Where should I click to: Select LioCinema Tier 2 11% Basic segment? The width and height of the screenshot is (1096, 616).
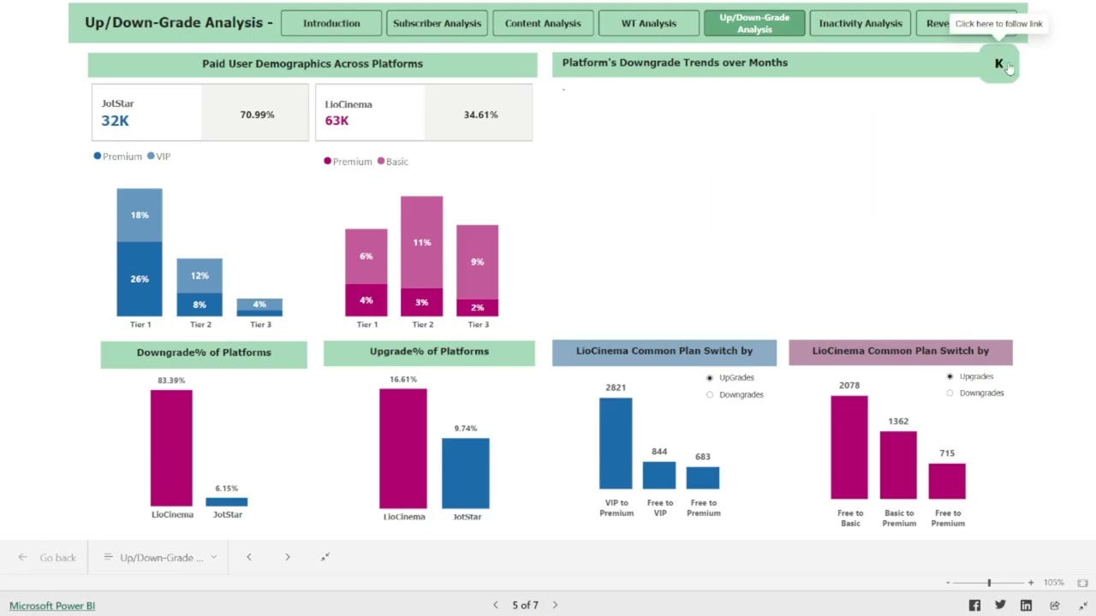coord(422,242)
